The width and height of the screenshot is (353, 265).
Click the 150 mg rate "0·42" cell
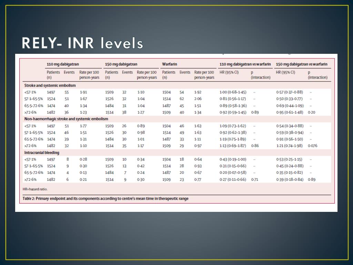point(141,166)
